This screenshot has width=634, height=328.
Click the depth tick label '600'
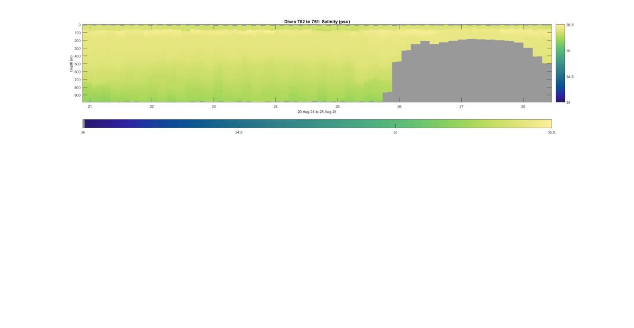pyautogui.click(x=77, y=72)
